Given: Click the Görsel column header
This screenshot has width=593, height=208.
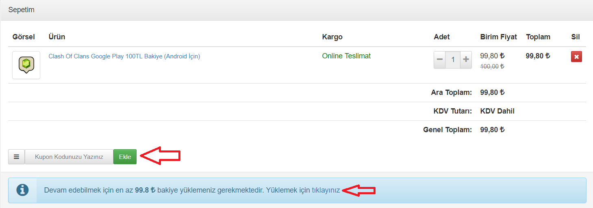Looking at the screenshot, I should [24, 37].
